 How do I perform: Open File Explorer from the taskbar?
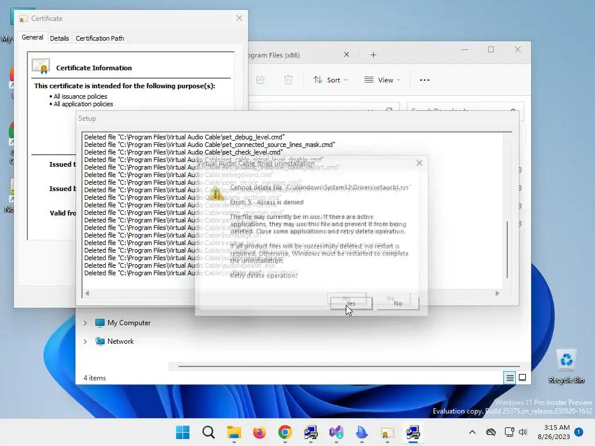(x=234, y=432)
